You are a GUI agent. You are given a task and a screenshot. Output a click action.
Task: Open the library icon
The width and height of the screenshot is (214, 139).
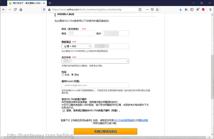(186, 10)
